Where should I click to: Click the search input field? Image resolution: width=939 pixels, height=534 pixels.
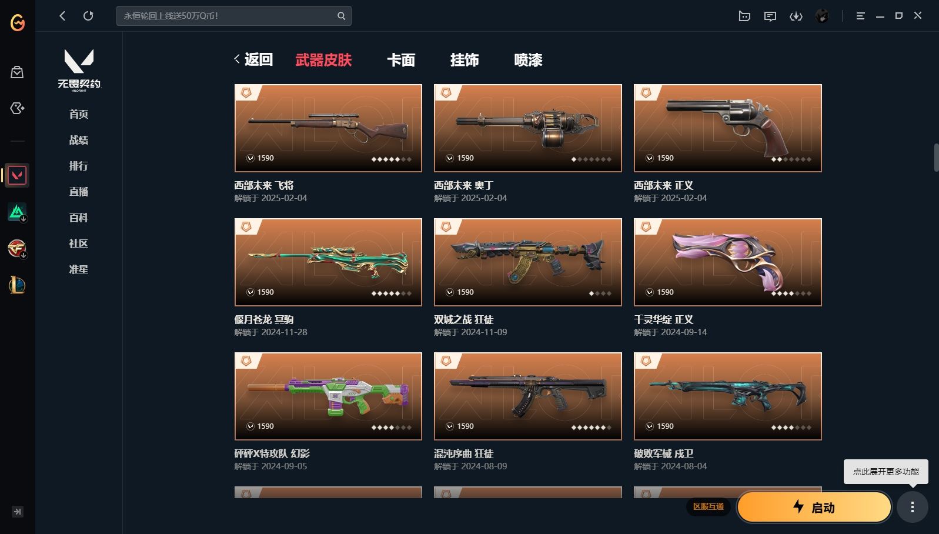tap(226, 16)
